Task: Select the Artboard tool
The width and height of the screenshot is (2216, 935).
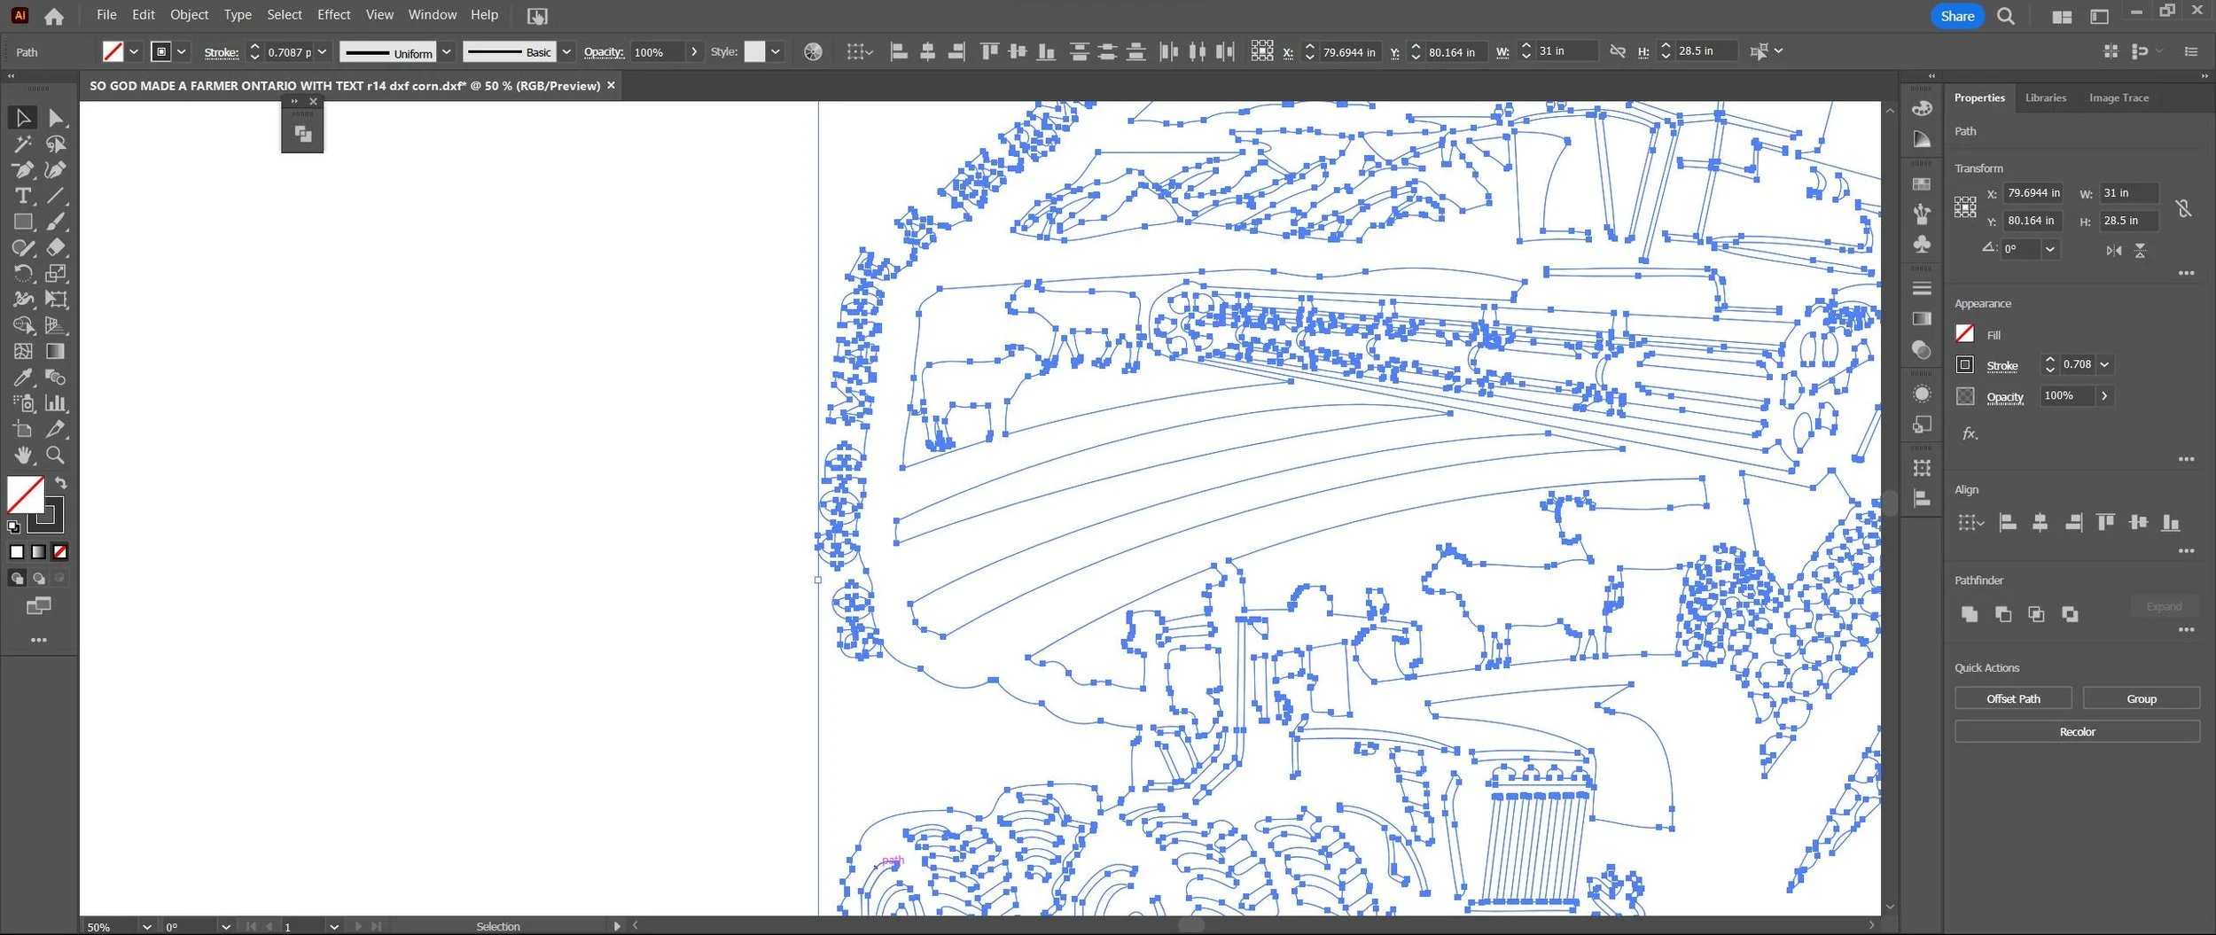Action: pyautogui.click(x=23, y=429)
